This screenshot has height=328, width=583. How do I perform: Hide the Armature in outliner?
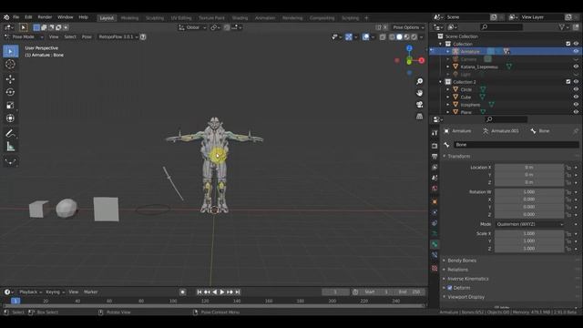pos(576,51)
